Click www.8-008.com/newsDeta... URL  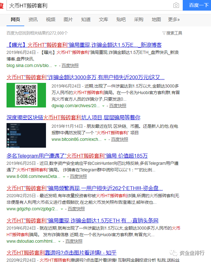pos(34,176)
